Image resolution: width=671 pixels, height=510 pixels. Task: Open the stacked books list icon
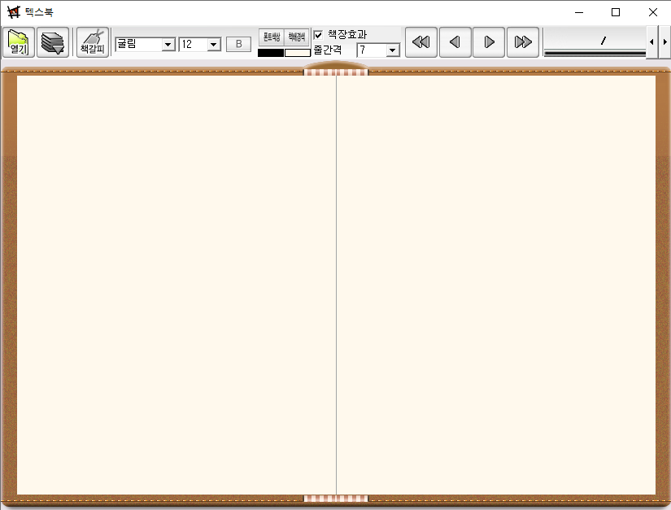click(53, 42)
